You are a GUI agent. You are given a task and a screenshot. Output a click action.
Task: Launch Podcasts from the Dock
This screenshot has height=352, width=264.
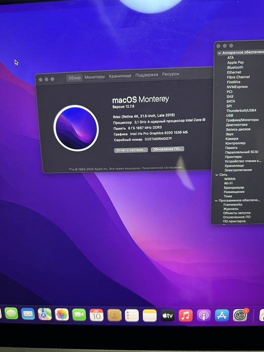tap(204, 315)
